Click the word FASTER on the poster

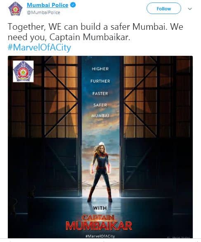point(100,93)
